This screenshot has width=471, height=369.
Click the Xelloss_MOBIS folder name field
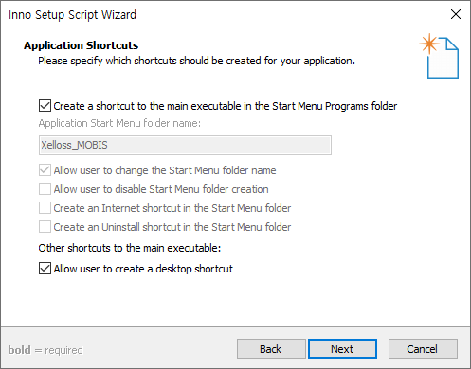(x=185, y=145)
